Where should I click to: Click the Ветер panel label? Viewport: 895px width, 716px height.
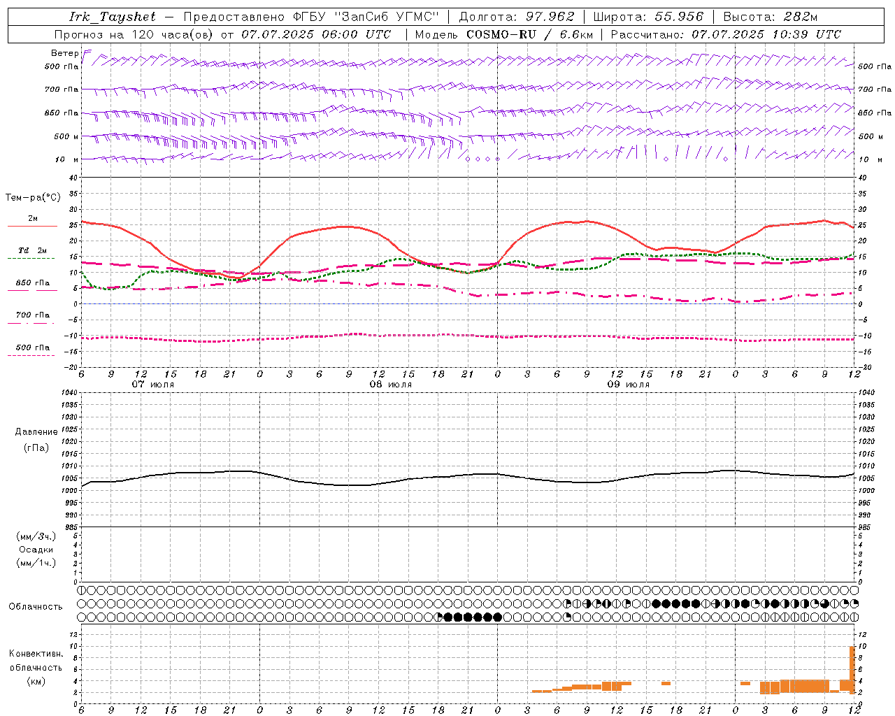pyautogui.click(x=64, y=53)
